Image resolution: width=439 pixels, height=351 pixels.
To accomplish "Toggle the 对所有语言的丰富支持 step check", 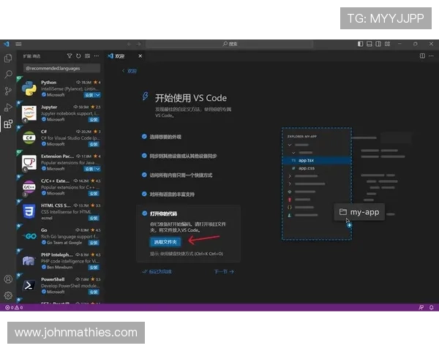I will coord(144,194).
